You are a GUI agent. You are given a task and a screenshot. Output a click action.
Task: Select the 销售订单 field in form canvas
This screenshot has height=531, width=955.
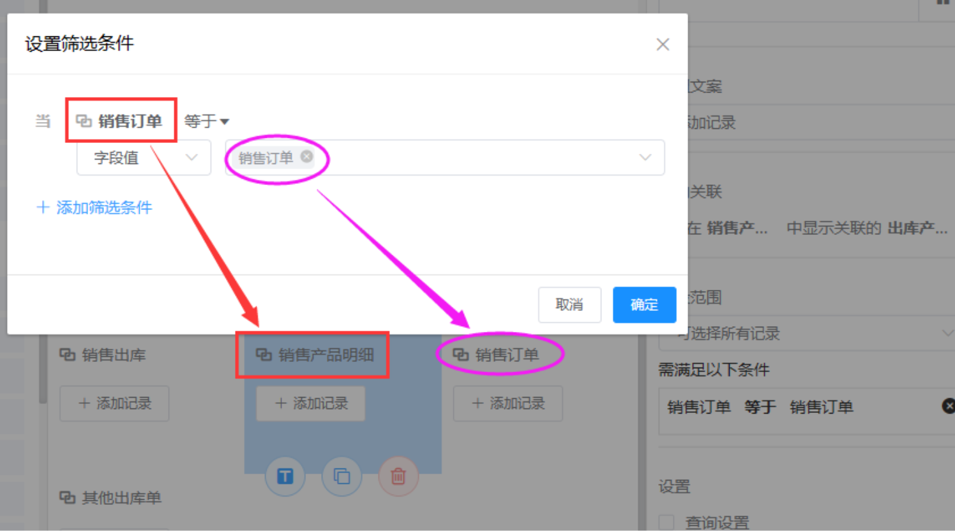(507, 355)
